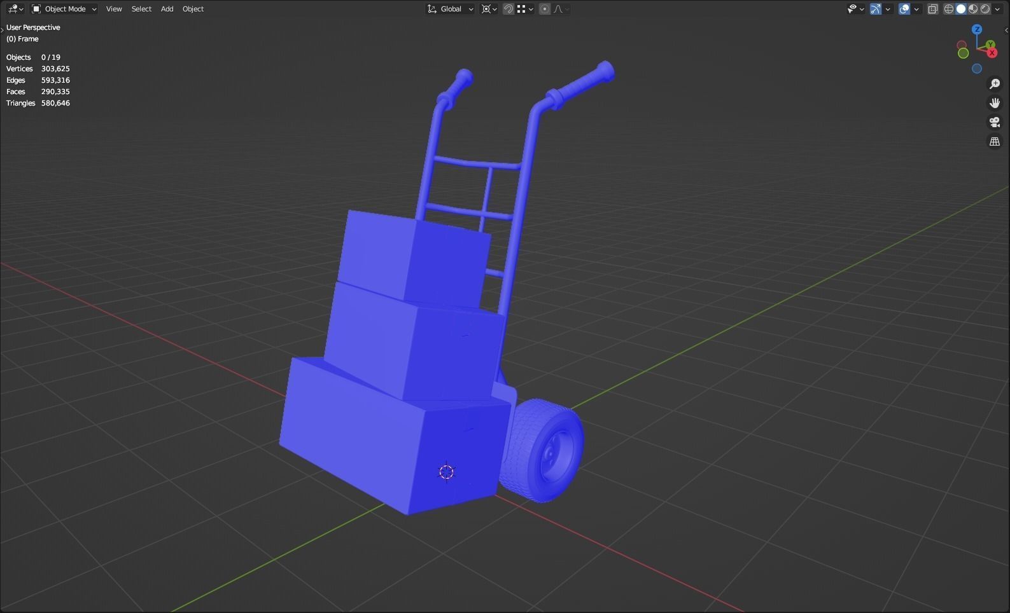Screen dimensions: 1010x613
Task: Expand the toolbar with left-edge arrow
Action: coord(3,30)
